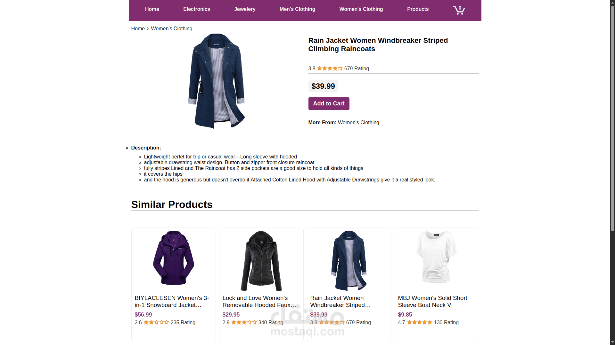
Task: Click the scrollbar down arrow
Action: tap(612, 342)
